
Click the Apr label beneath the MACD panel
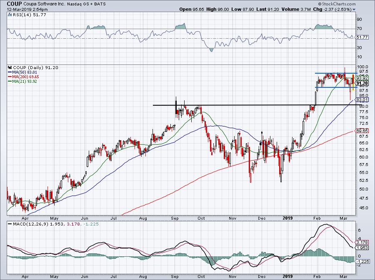click(x=25, y=276)
